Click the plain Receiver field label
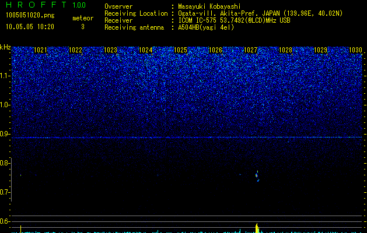 tap(118, 20)
